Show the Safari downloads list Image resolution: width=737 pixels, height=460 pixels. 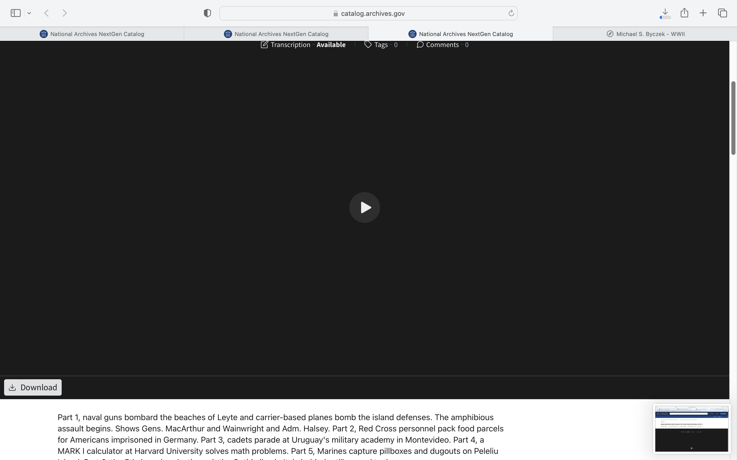(665, 13)
